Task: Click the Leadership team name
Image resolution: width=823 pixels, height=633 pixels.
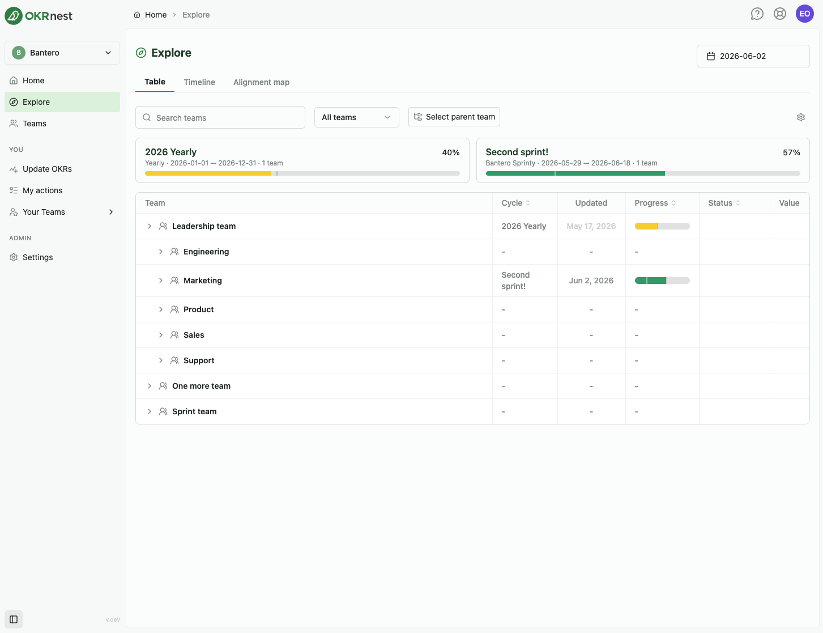Action: pyautogui.click(x=204, y=226)
